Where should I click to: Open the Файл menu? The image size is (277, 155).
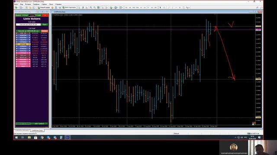click(16, 4)
